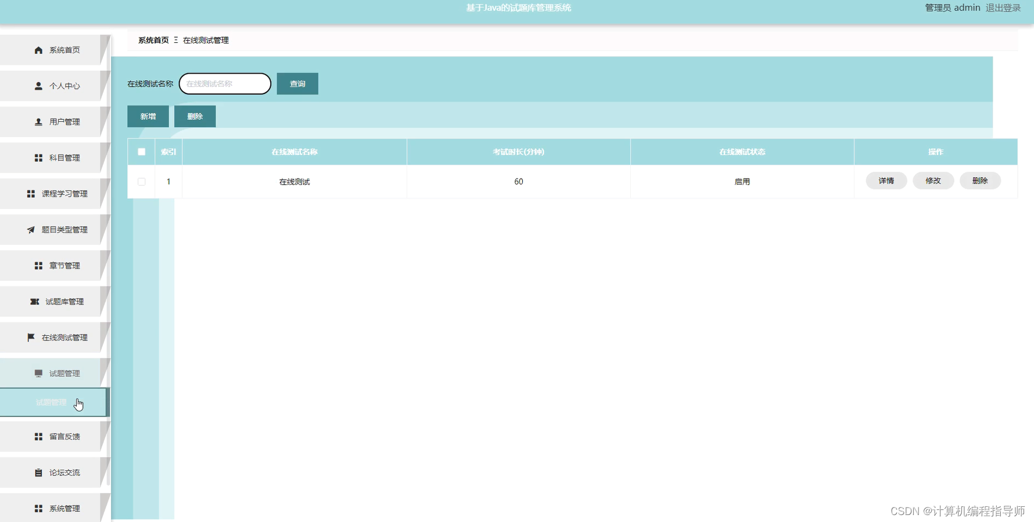Viewport: 1034px width, 522px height.
Task: Click the clipboard icon beside 论坛交流
Action: pos(38,473)
